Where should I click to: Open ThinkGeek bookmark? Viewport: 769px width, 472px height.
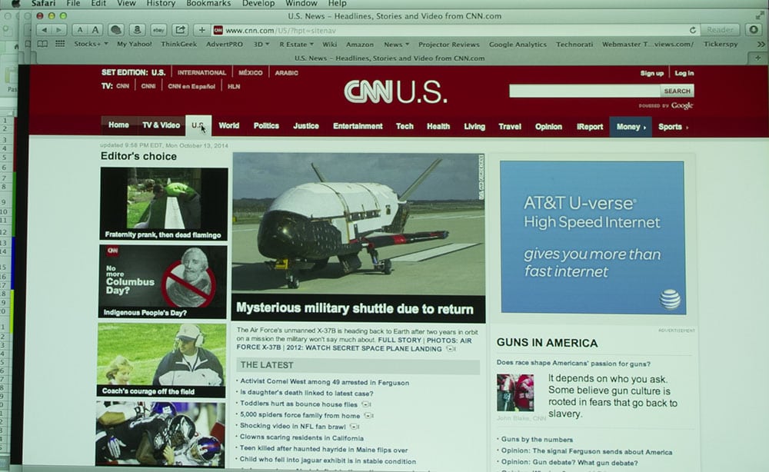pyautogui.click(x=179, y=44)
